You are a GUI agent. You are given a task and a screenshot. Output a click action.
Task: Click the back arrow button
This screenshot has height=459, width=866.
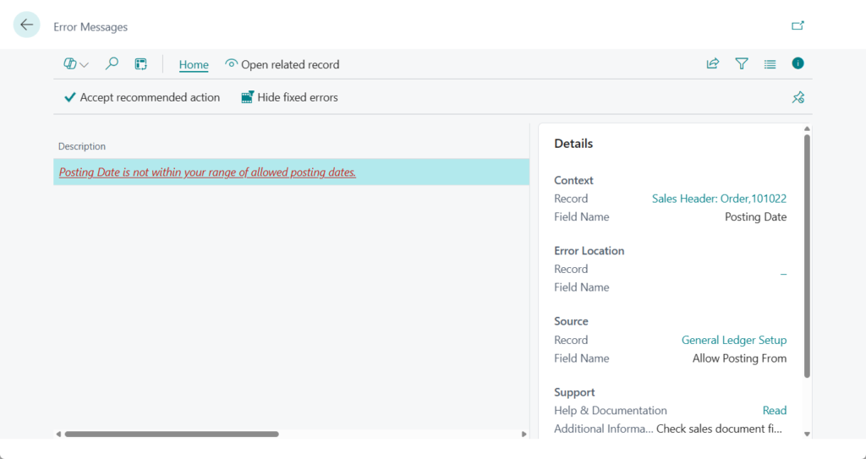tap(27, 25)
